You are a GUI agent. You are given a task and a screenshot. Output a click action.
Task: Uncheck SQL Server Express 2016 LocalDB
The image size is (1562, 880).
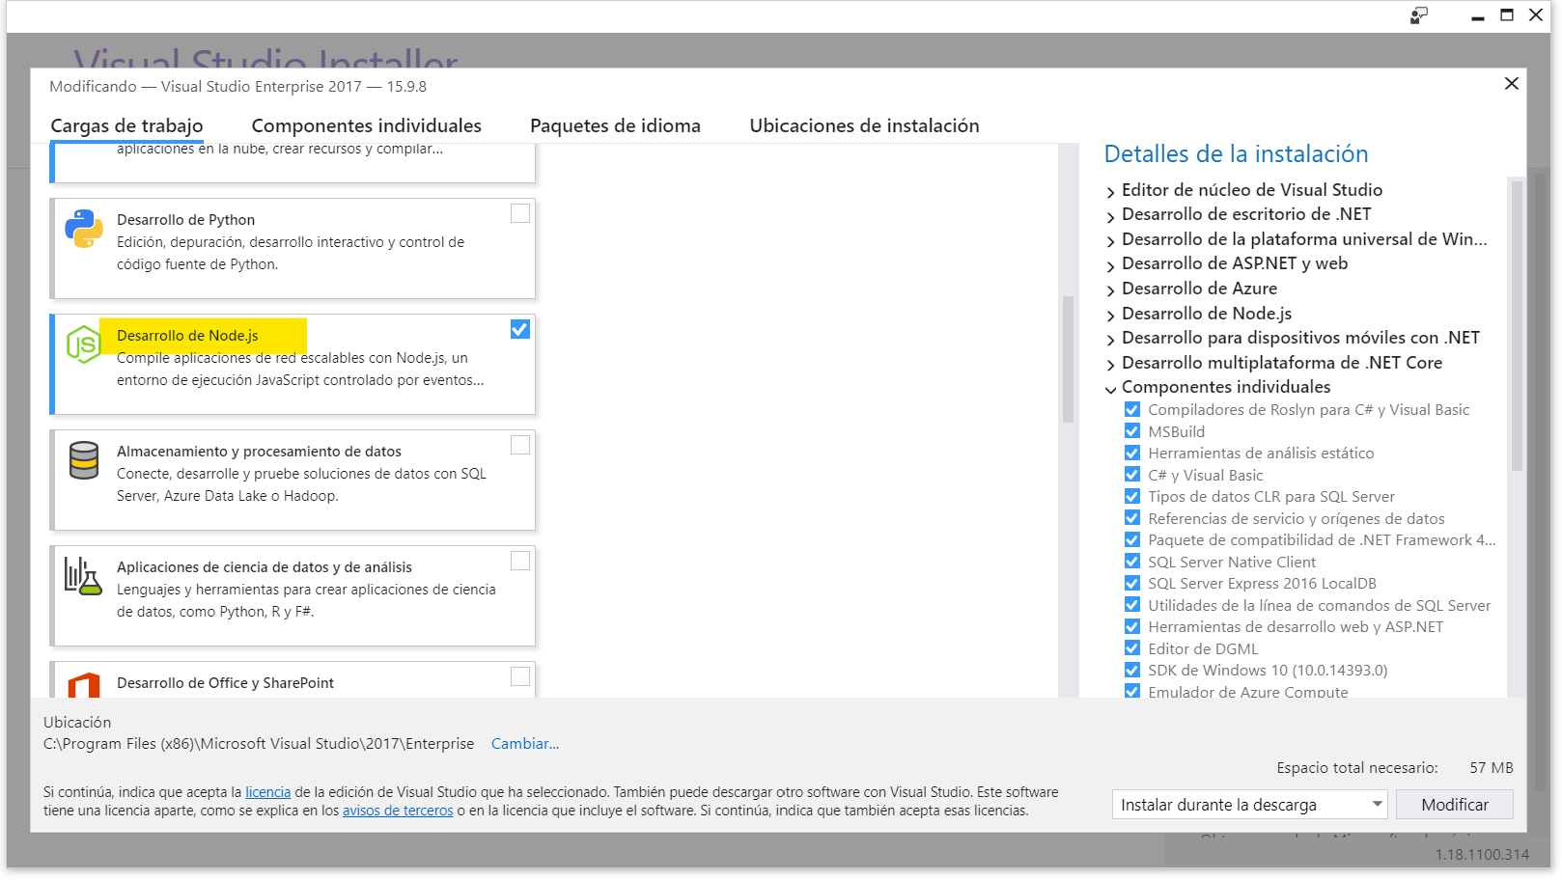pos(1132,583)
